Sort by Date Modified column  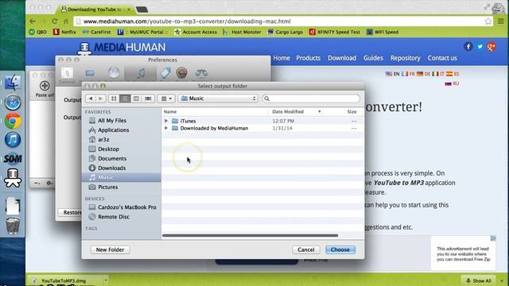pos(295,111)
